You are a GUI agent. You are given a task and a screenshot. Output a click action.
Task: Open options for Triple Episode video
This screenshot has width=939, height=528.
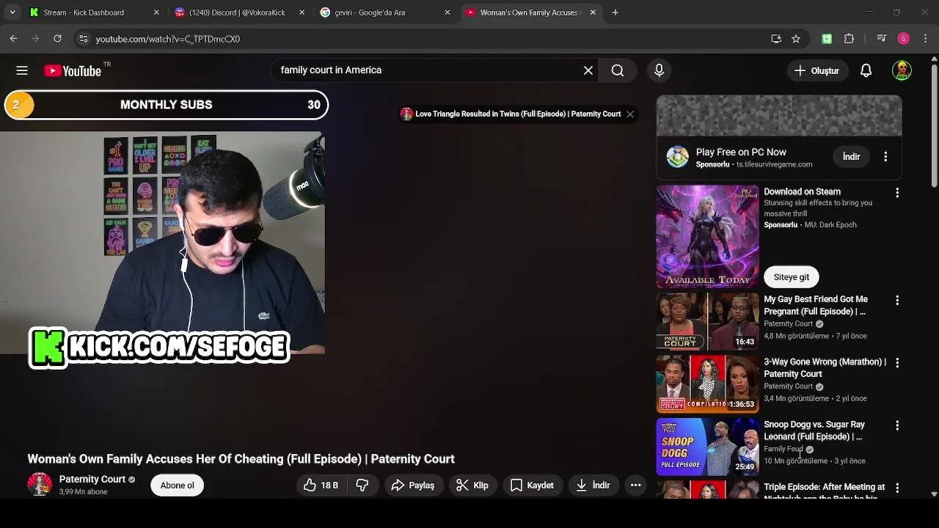(897, 488)
